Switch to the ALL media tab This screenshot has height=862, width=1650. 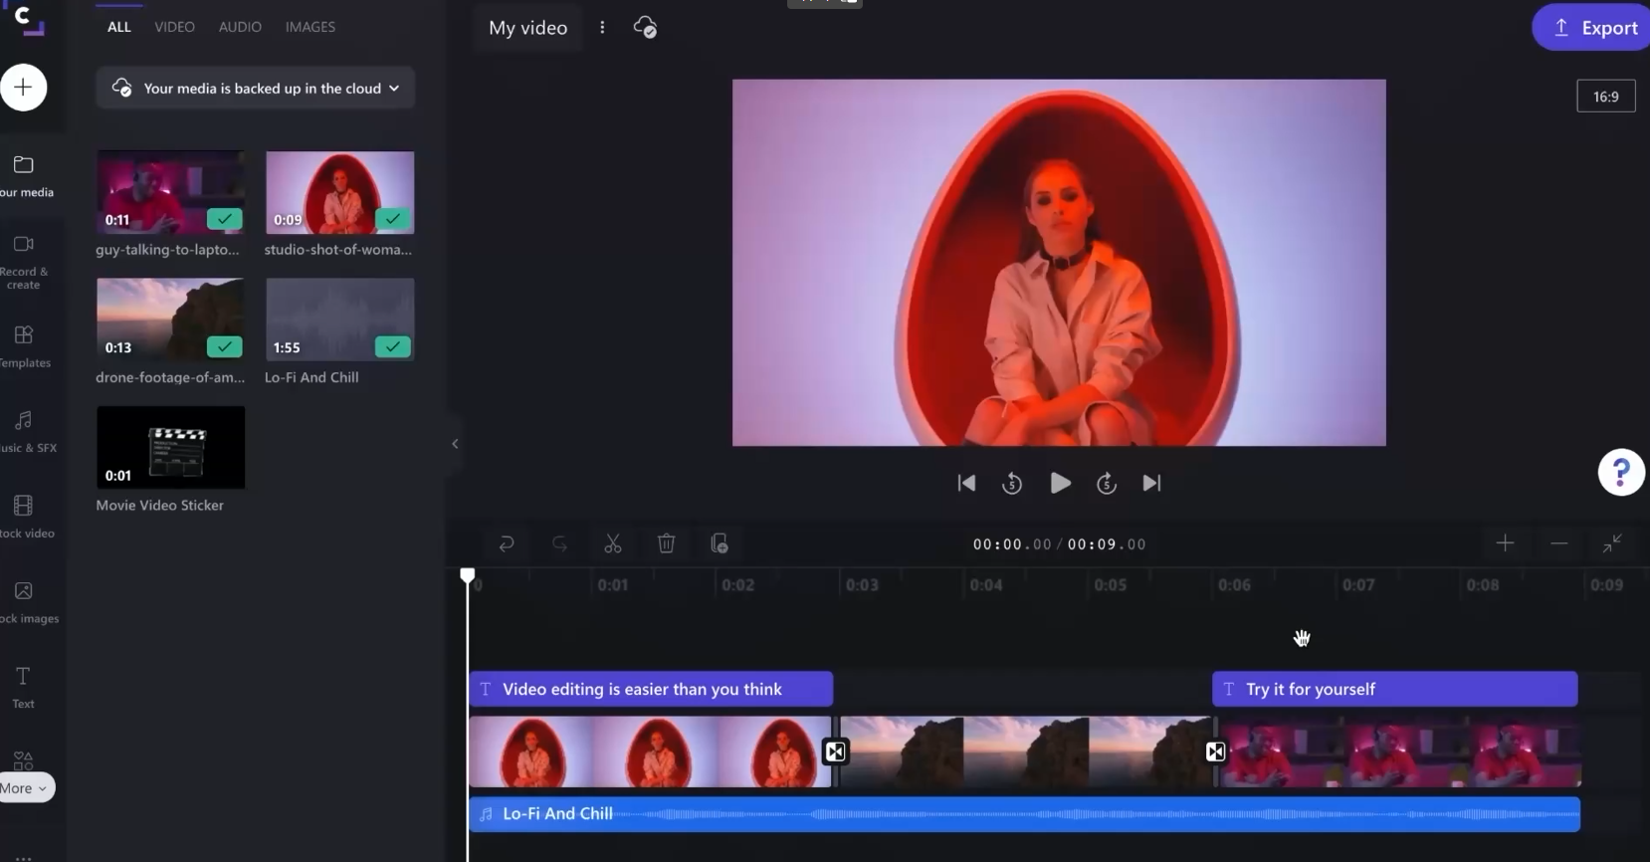click(x=119, y=27)
